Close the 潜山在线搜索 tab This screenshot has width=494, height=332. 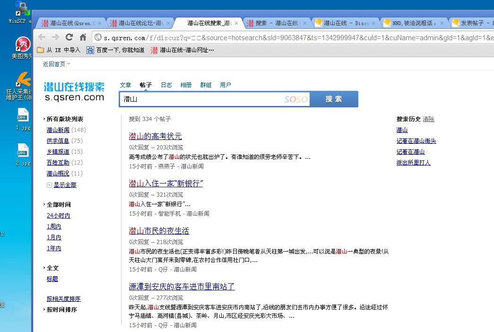tap(236, 23)
